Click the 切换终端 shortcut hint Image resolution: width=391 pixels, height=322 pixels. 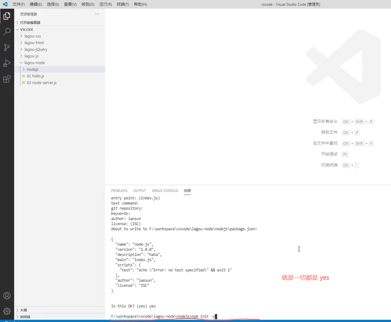(329, 165)
